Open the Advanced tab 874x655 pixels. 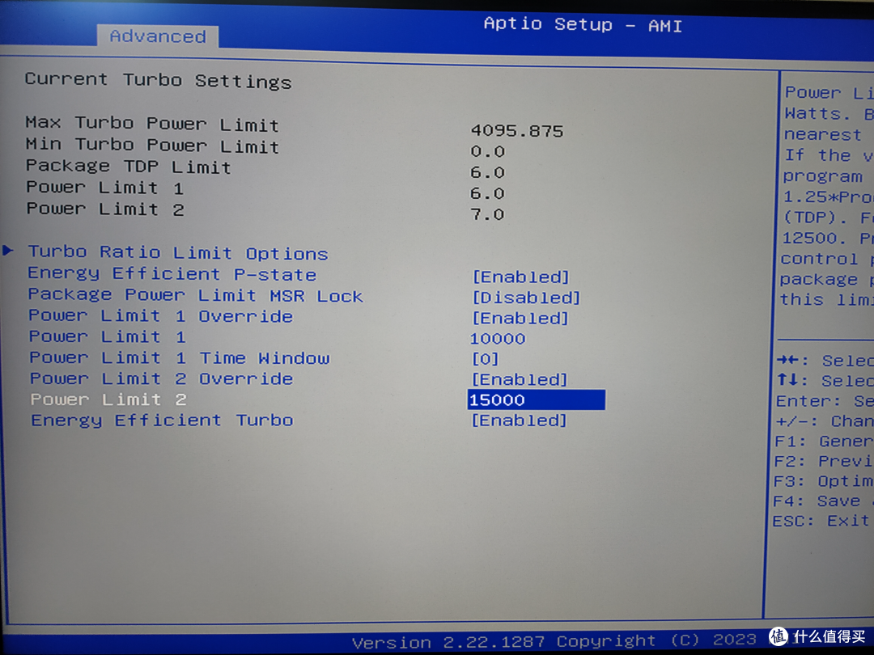[158, 36]
